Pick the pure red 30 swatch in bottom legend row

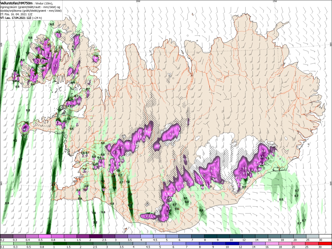(x=325, y=244)
